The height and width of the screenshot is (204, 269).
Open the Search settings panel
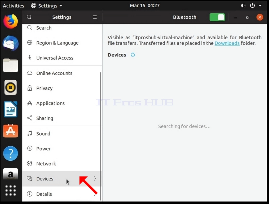point(62,28)
